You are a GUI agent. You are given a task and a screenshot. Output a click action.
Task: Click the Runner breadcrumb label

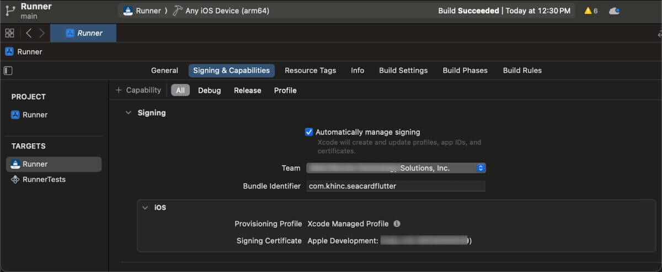(30, 52)
